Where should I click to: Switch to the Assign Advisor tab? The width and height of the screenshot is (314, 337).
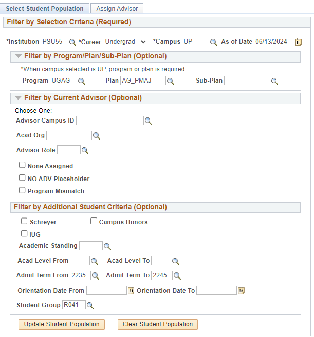(116, 9)
